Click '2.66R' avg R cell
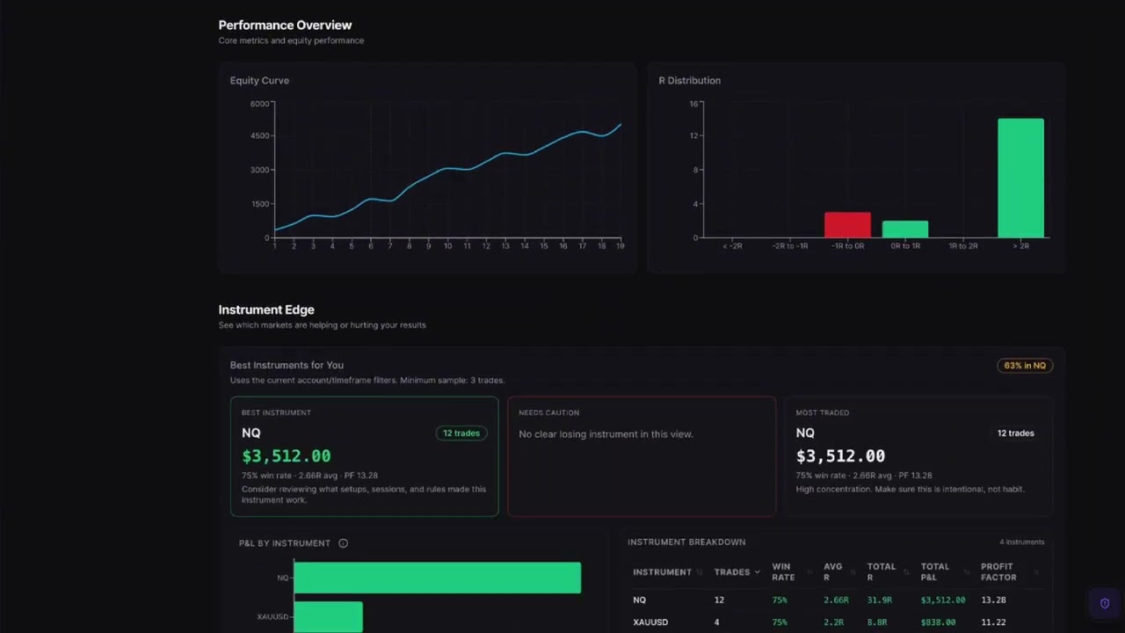The width and height of the screenshot is (1125, 633). pyautogui.click(x=836, y=600)
